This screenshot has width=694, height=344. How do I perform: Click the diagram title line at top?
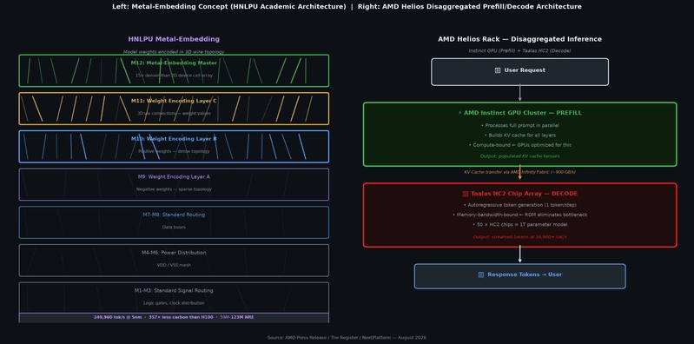point(347,7)
